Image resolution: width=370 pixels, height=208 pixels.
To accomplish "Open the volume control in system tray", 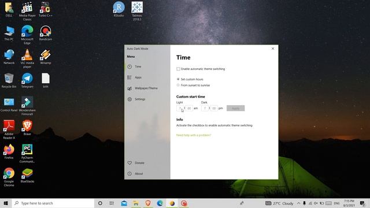I will [x=316, y=203].
